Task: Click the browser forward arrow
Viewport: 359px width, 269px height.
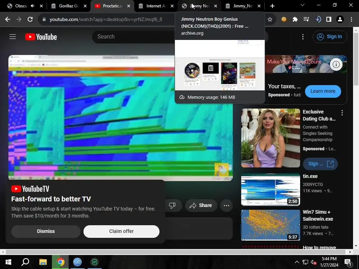Action: pyautogui.click(x=19, y=20)
